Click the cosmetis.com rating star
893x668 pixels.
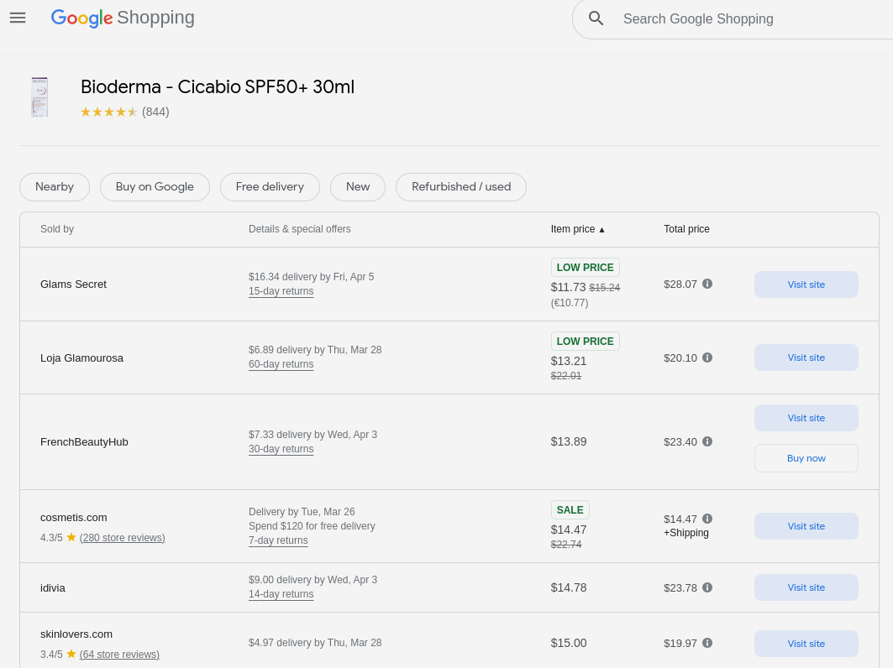71,537
